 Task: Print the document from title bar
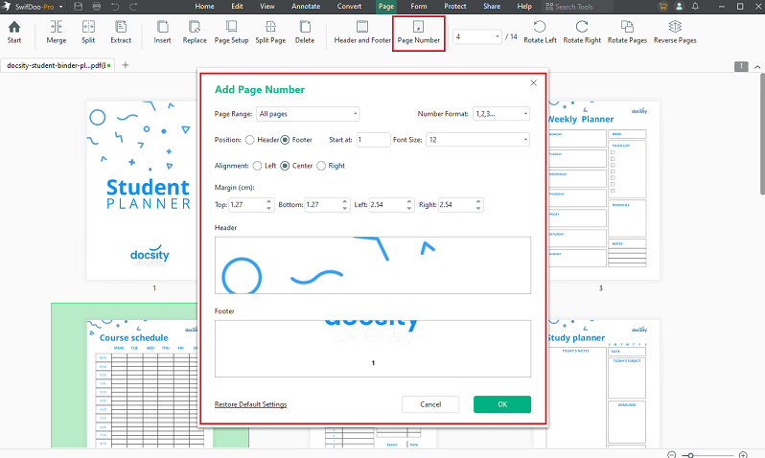tap(97, 7)
